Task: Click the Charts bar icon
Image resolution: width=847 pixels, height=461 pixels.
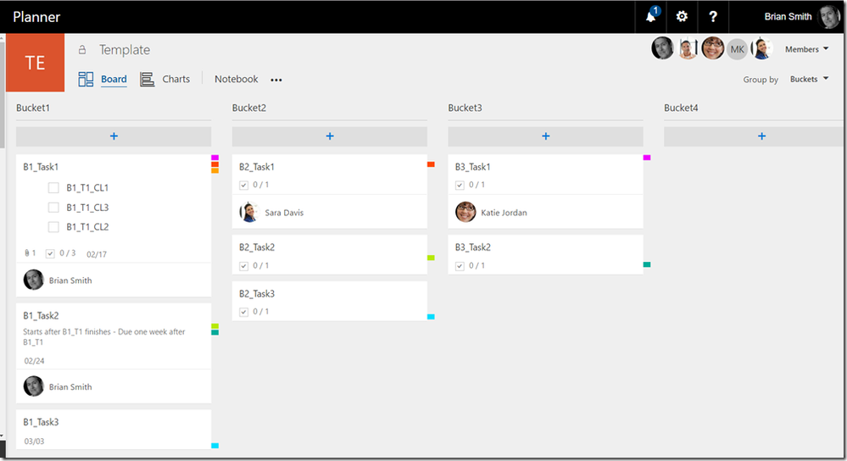Action: [x=147, y=80]
